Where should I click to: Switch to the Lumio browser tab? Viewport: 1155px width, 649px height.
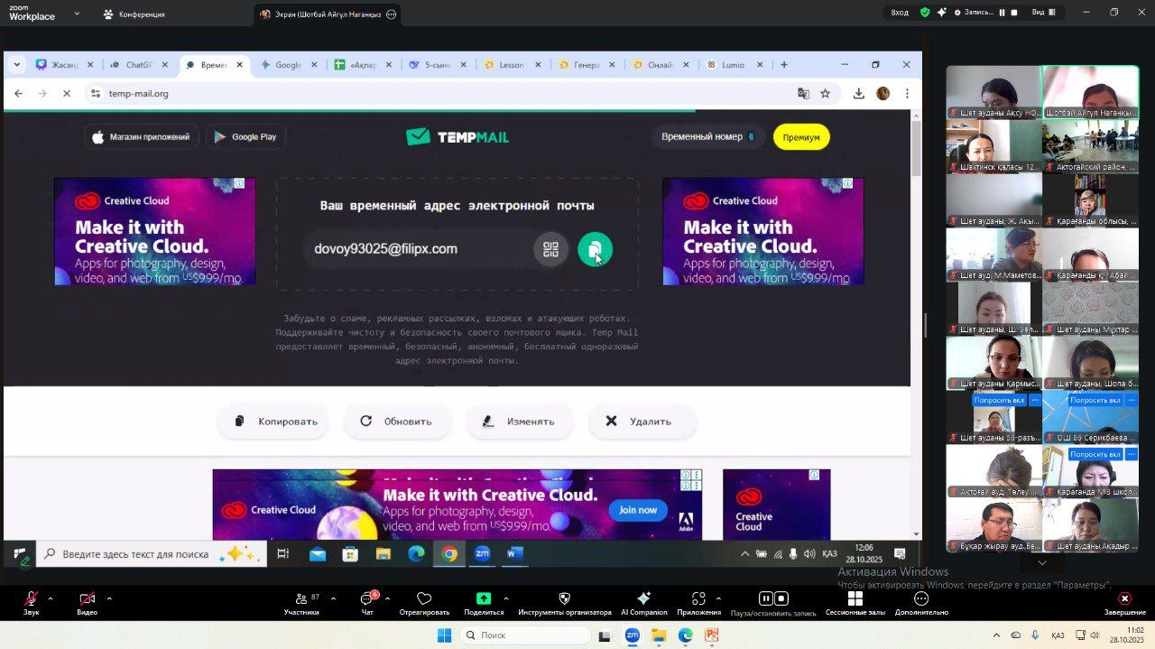(x=731, y=65)
